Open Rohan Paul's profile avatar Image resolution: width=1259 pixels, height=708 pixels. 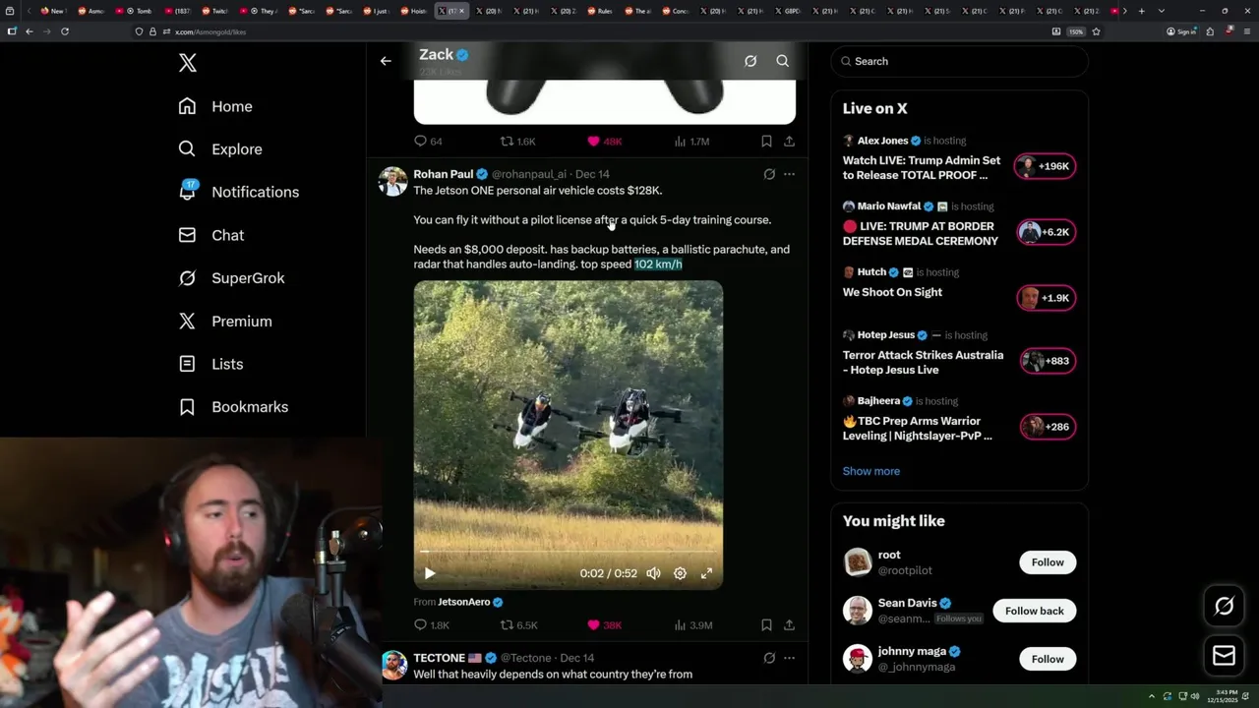click(x=393, y=182)
